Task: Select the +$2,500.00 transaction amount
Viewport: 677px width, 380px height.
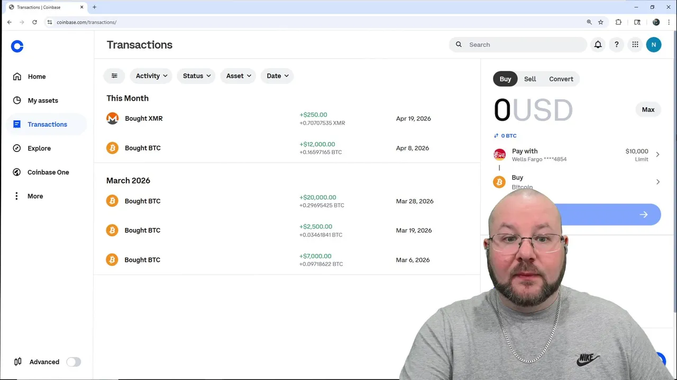Action: coord(316,226)
